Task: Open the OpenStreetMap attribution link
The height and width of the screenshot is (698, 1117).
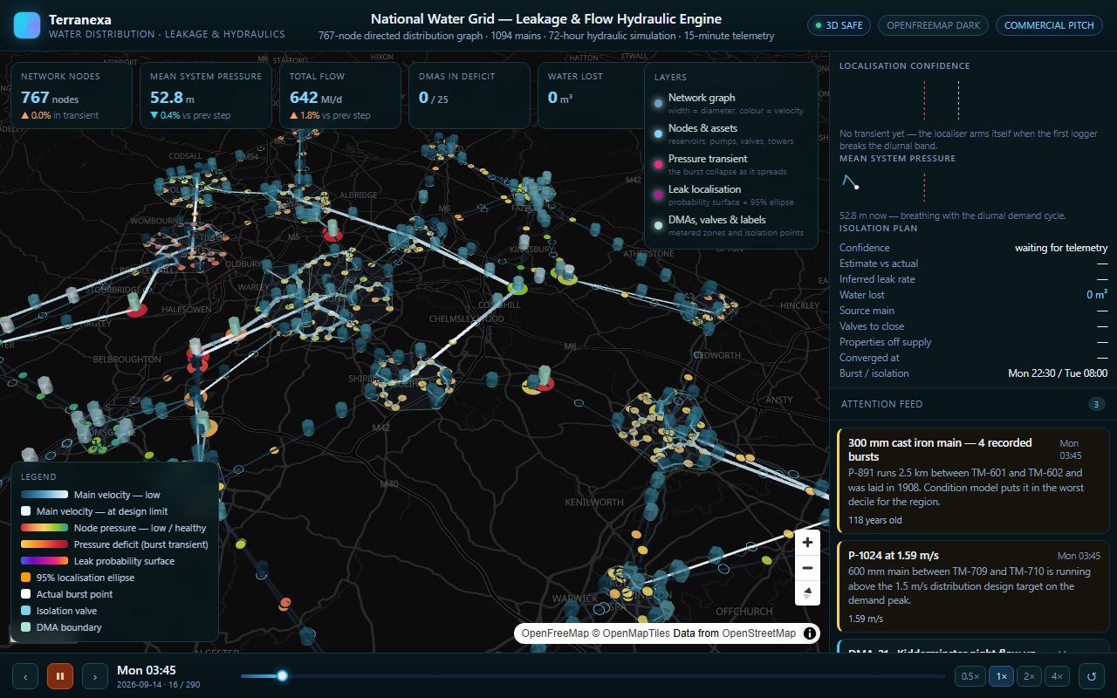Action: pos(758,633)
